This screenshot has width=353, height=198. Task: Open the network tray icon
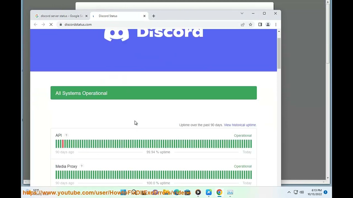[296, 192]
